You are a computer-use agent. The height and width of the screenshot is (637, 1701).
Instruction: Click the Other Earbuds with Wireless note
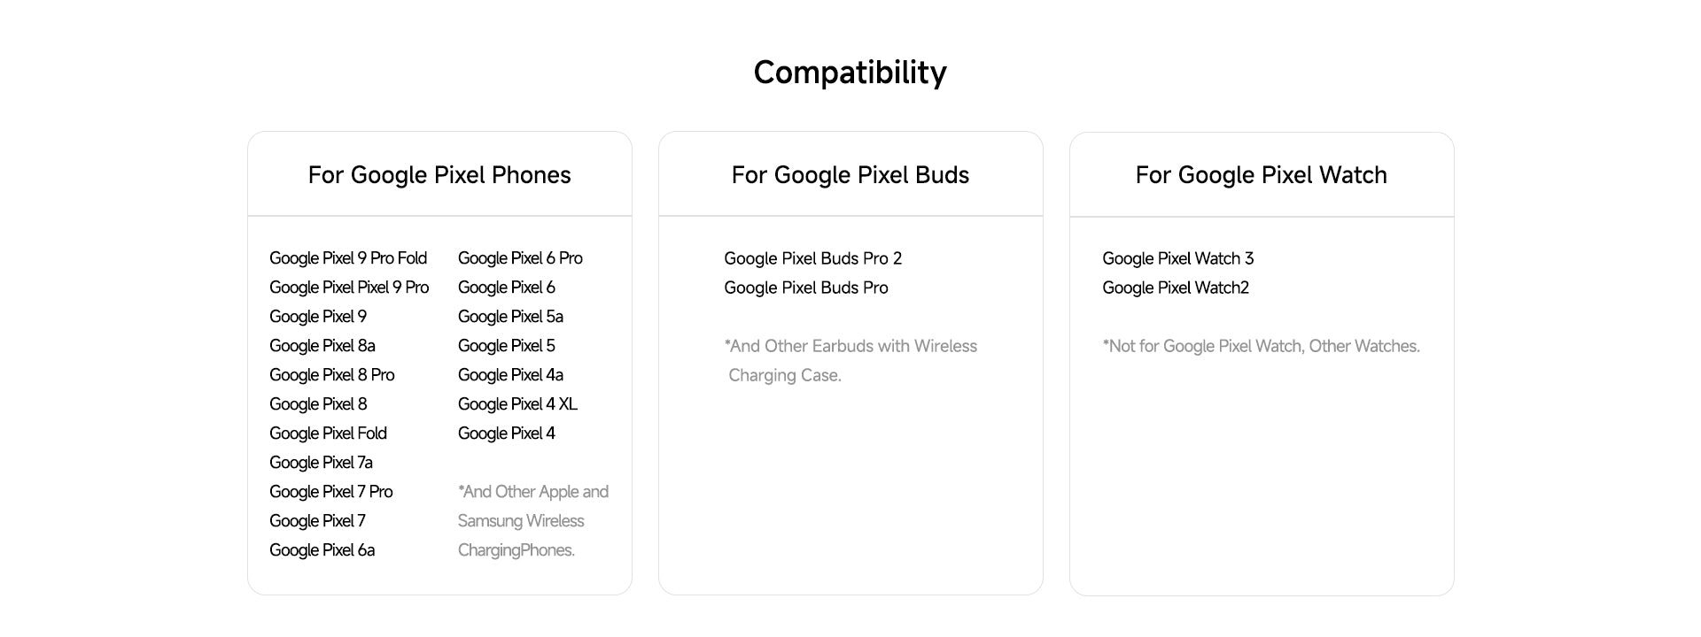point(850,361)
